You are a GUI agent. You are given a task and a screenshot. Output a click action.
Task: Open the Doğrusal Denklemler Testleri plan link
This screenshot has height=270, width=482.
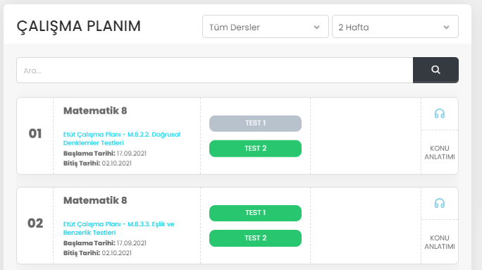tap(122, 139)
